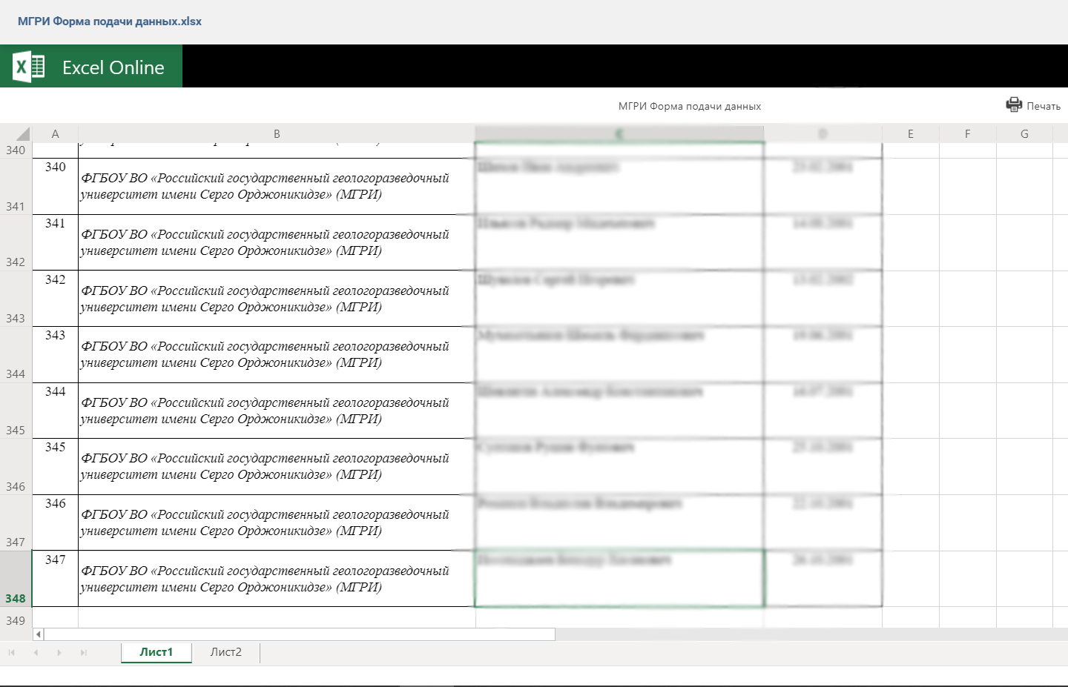Click the horizontal scrollbar track
The image size is (1068, 687).
[297, 634]
